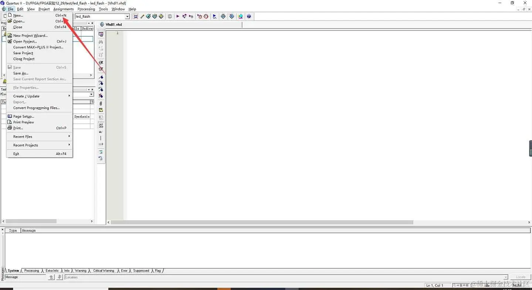
Task: Start Analysis & Synthesis with checkmark play icon
Action: [x=184, y=16]
